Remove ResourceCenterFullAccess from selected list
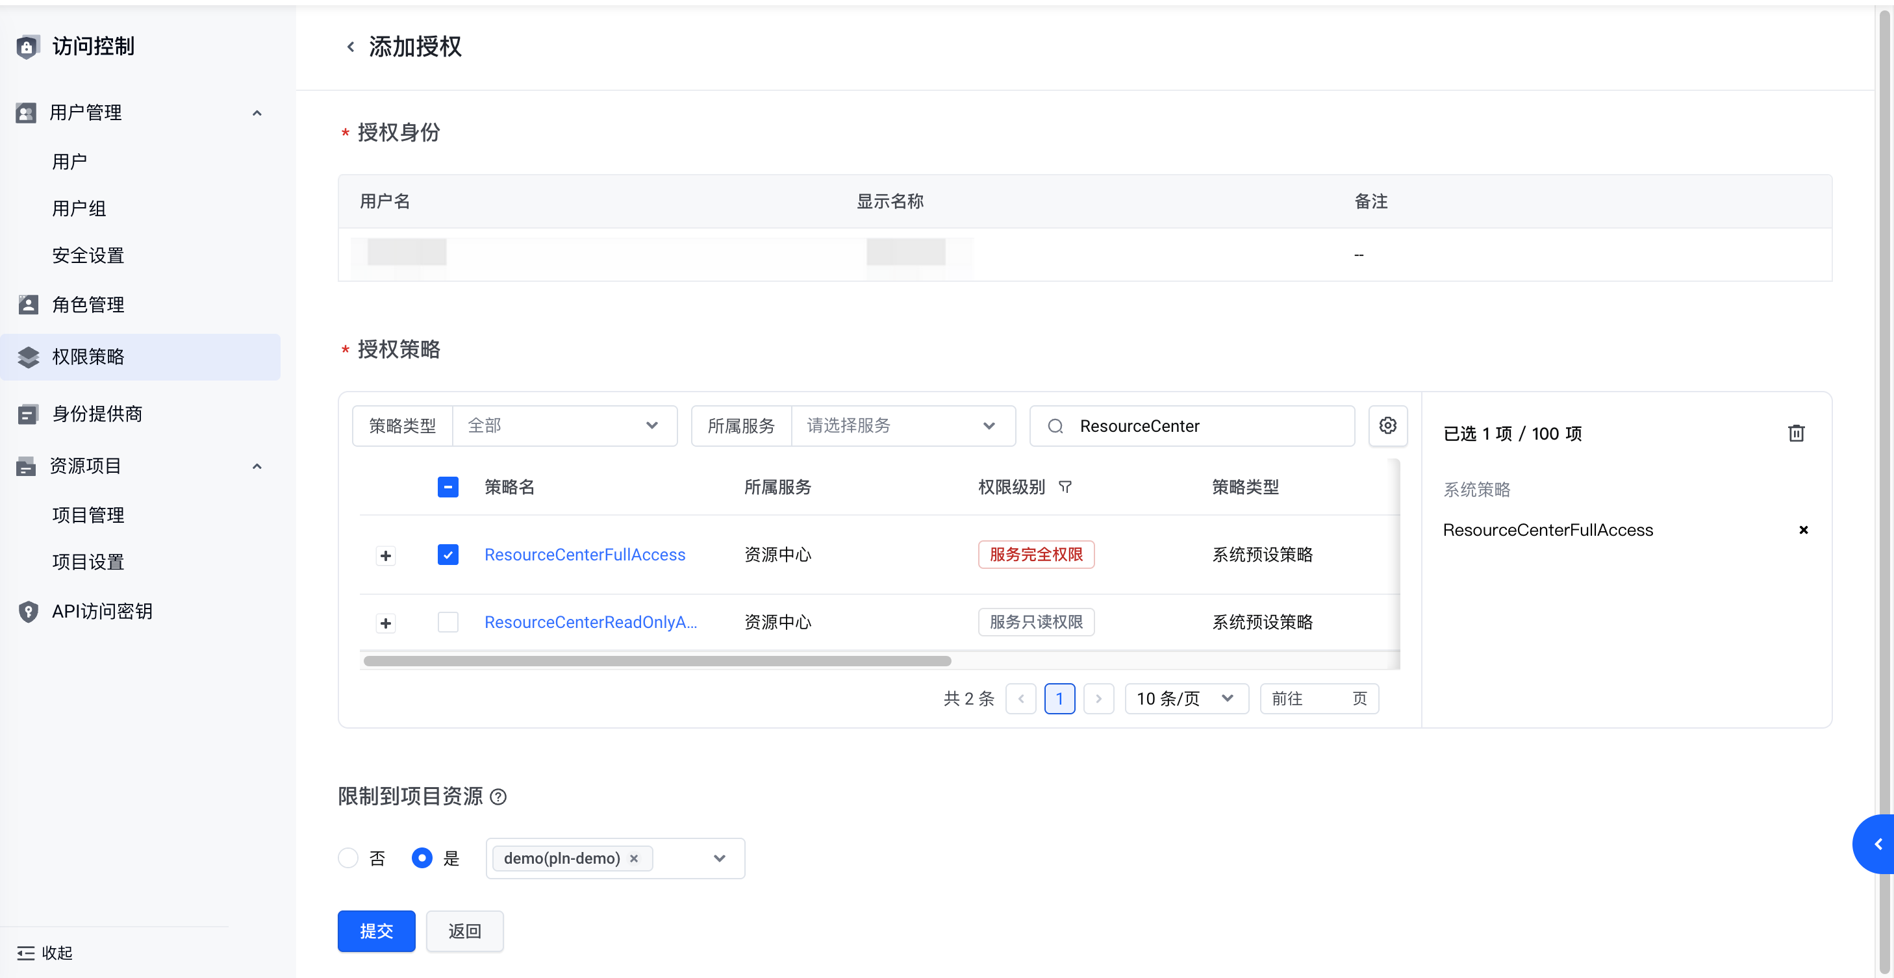The width and height of the screenshot is (1894, 978). point(1803,530)
